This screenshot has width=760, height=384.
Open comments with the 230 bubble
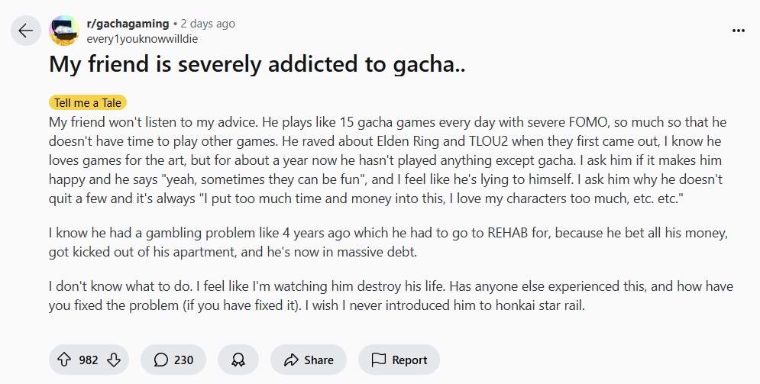173,360
